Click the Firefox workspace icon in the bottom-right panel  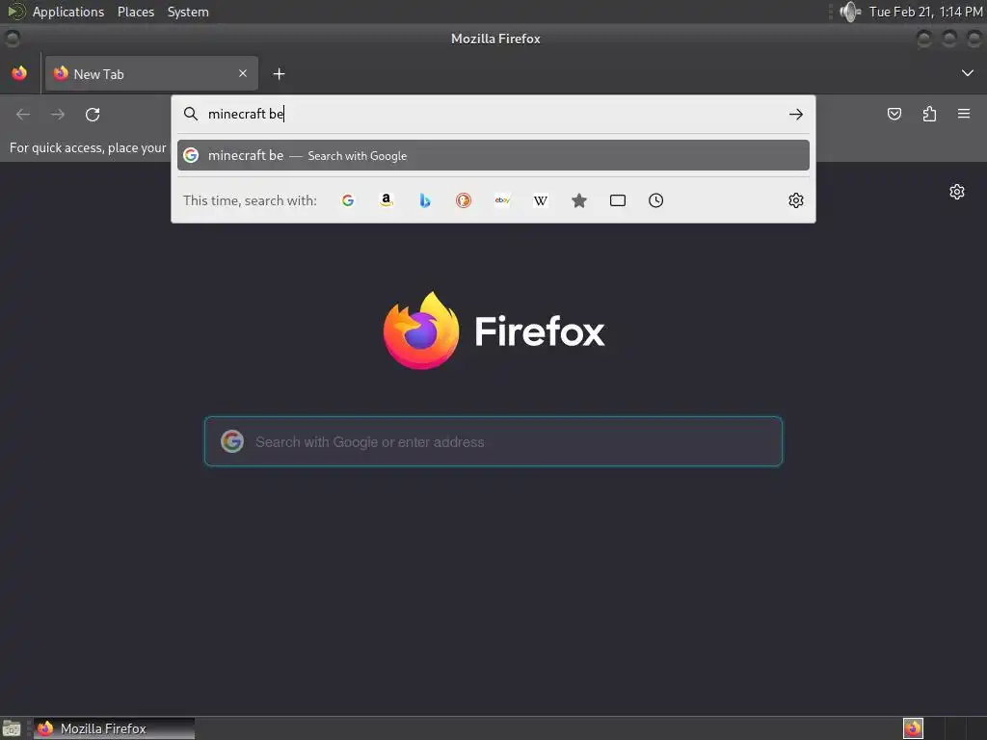point(913,728)
